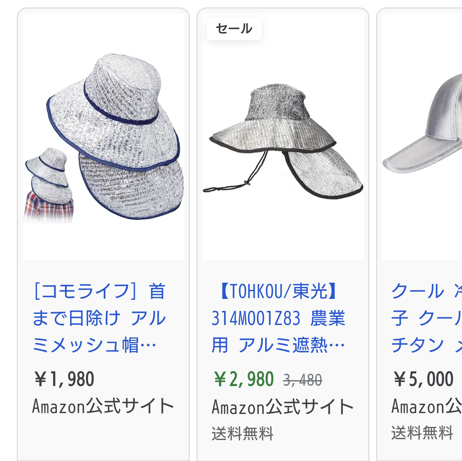Click the struck-through 3,480 original price

(302, 380)
